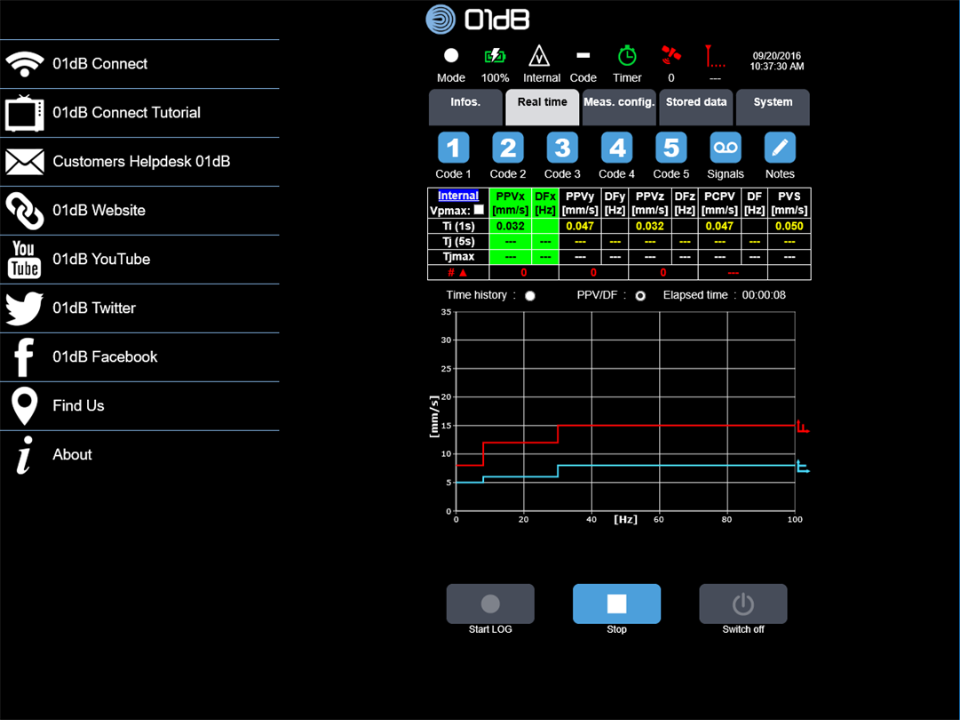Open Notes pencil icon
The width and height of the screenshot is (960, 720).
[780, 148]
